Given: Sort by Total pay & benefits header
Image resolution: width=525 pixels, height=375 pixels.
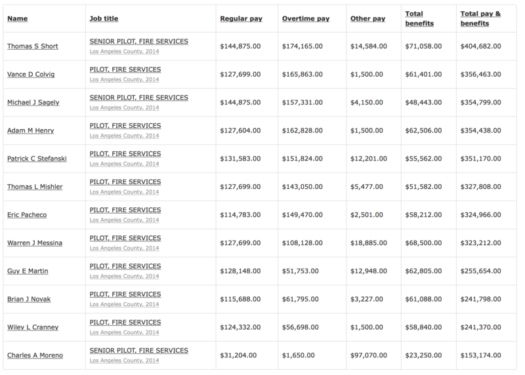Looking at the screenshot, I should point(481,18).
